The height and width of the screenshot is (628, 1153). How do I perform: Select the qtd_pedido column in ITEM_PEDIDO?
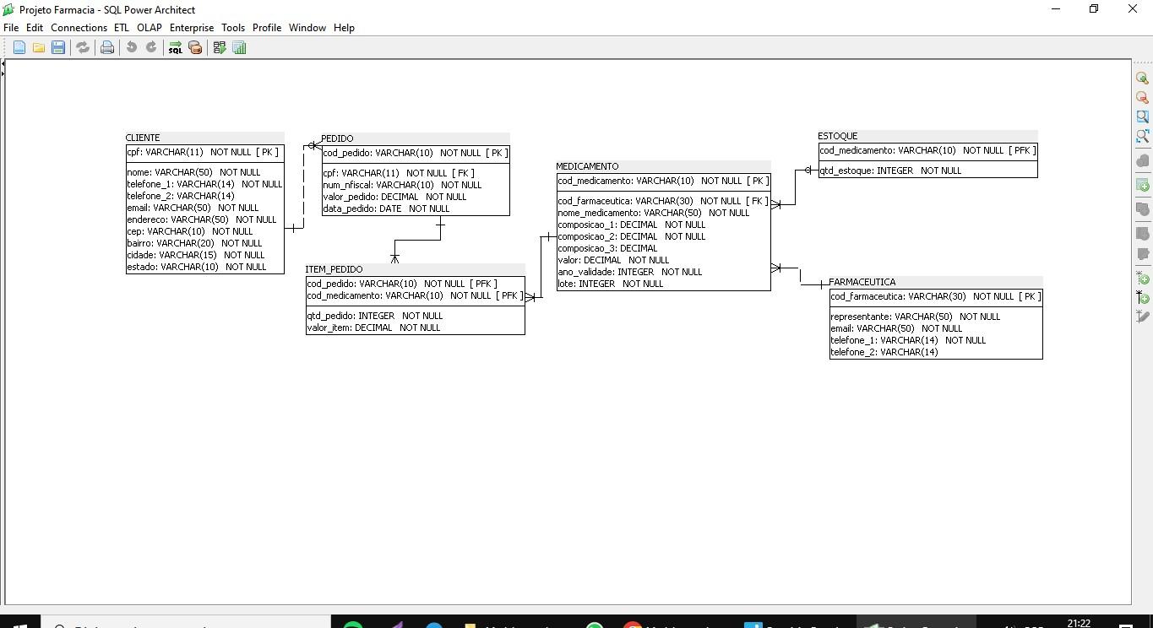coord(375,316)
